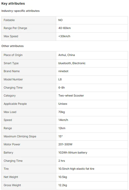Click the Maximum Climbing Slope label
This screenshot has width=129, height=190.
(x=20, y=136)
